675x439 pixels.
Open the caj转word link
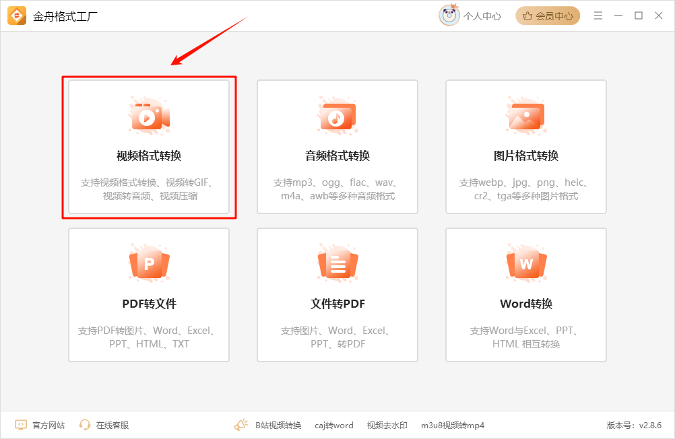pyautogui.click(x=333, y=426)
